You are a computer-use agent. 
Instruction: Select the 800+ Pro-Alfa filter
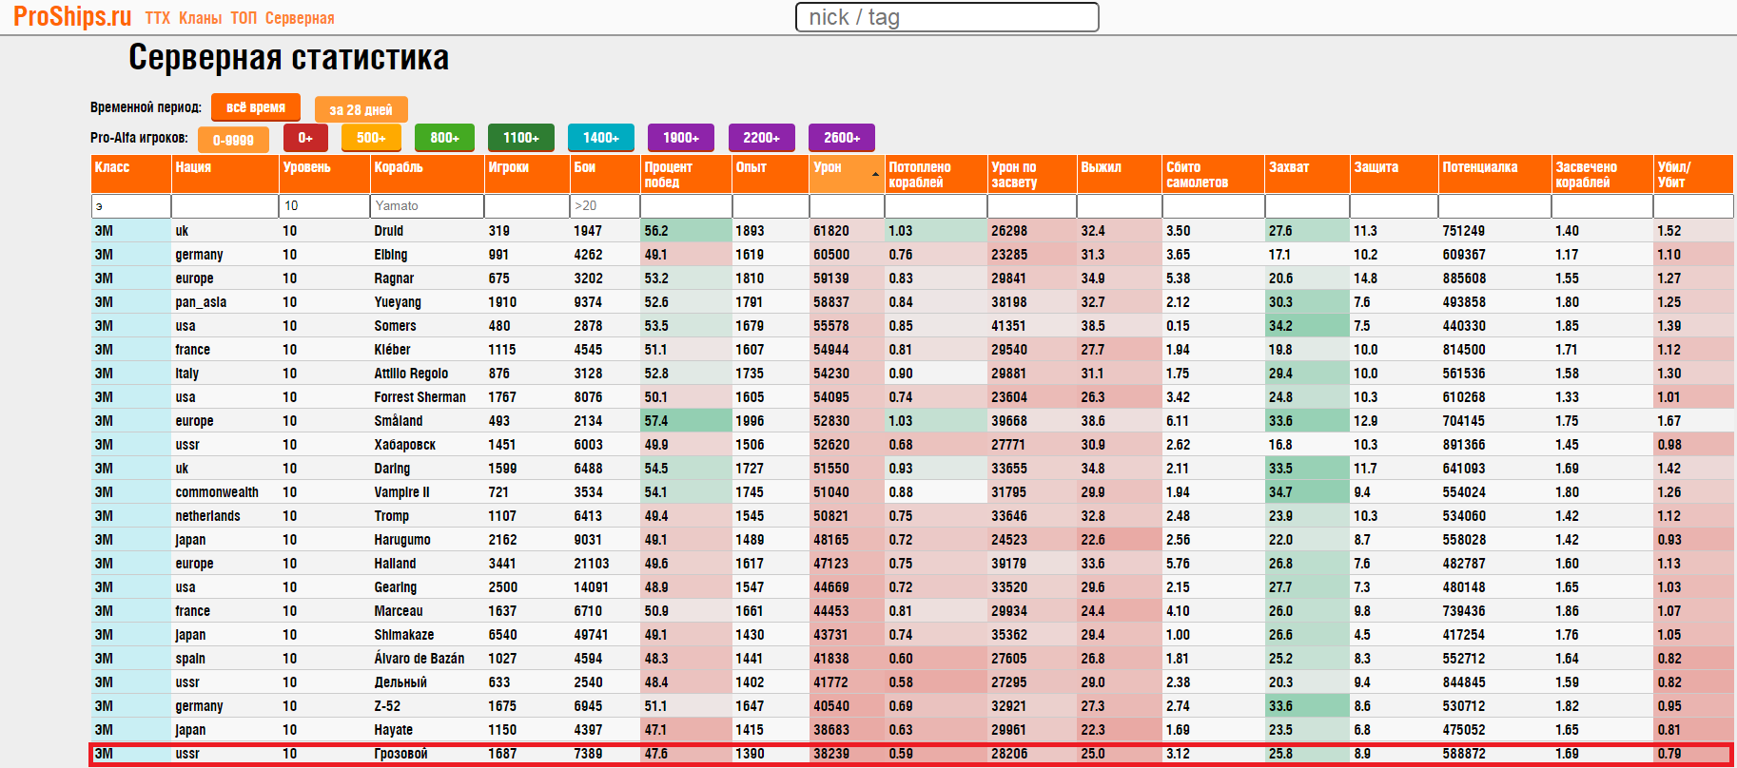pyautogui.click(x=444, y=138)
